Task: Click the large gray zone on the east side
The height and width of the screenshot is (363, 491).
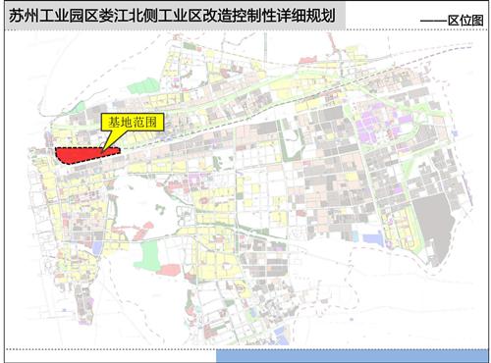Action: click(x=433, y=226)
